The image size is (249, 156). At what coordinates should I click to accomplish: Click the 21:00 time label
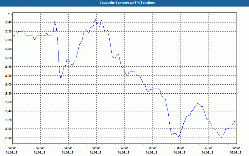pos(209,148)
